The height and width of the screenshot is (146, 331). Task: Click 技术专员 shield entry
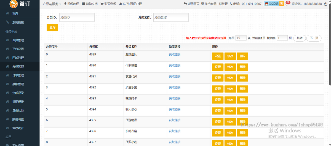[215, 4]
